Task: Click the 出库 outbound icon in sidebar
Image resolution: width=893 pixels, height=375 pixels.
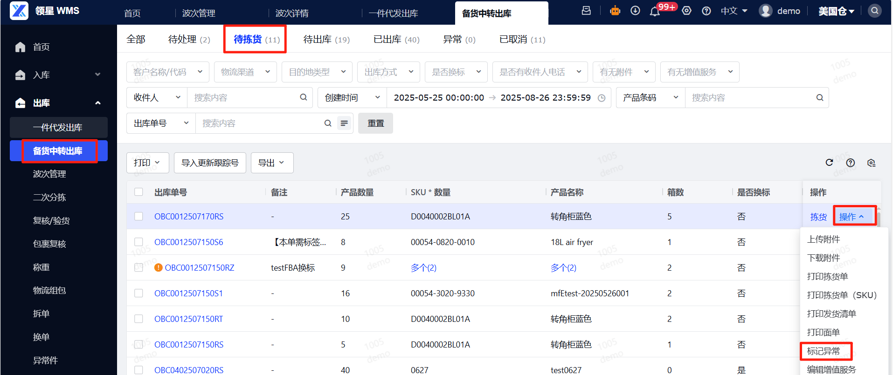Action: pyautogui.click(x=20, y=103)
